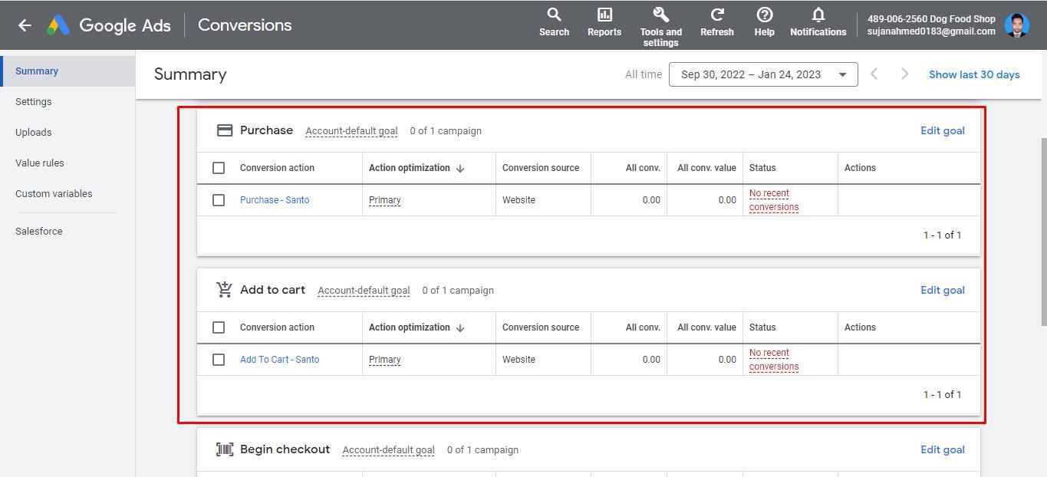The image size is (1047, 477).
Task: Open Value rules in the sidebar
Action: (x=40, y=163)
